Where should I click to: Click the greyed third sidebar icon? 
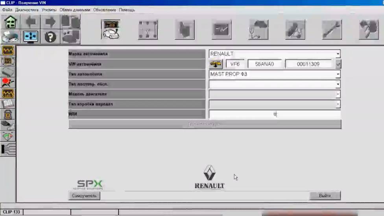coord(8,72)
